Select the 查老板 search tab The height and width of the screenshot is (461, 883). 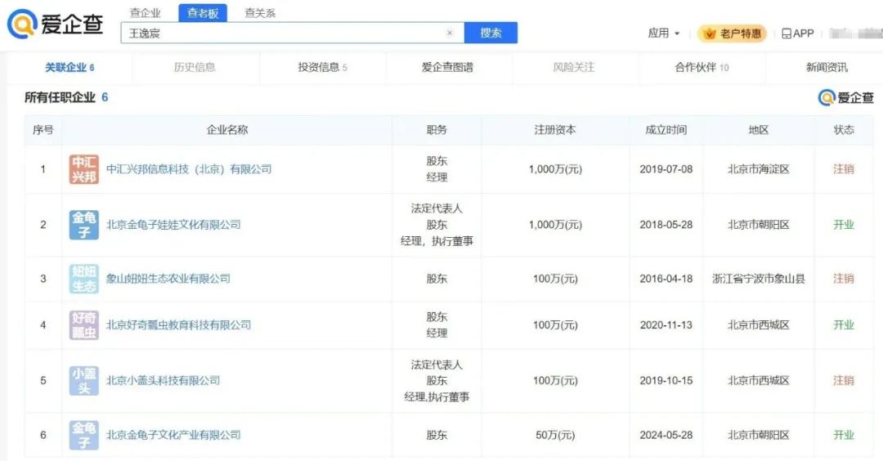[203, 13]
